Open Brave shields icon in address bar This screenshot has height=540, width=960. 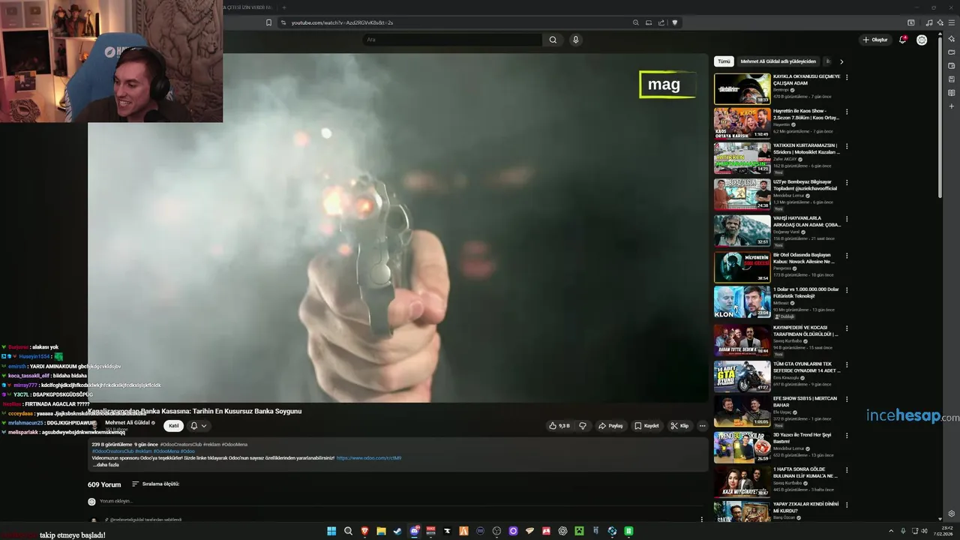[674, 22]
